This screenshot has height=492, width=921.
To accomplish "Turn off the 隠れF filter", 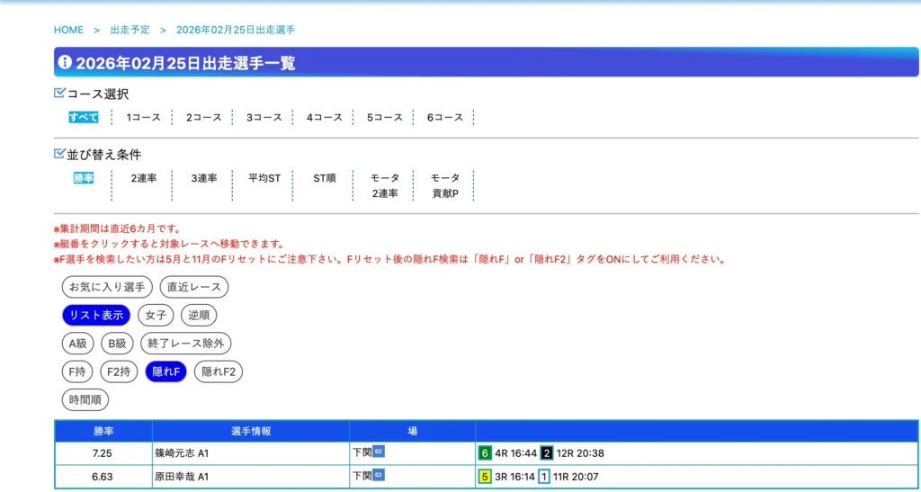I will [165, 371].
